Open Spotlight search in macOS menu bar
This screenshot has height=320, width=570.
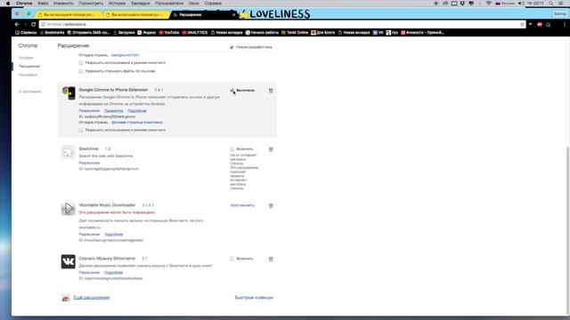point(551,4)
